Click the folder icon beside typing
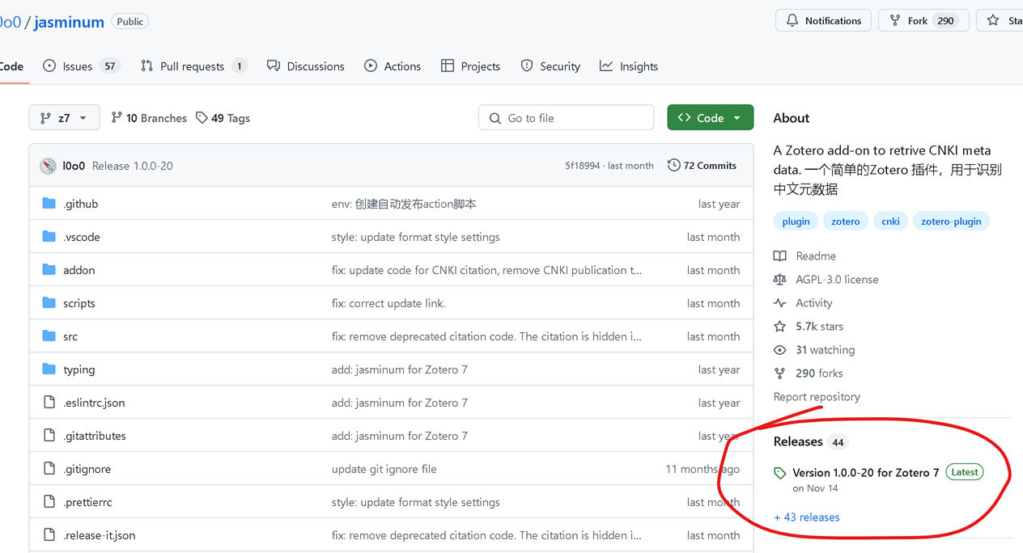1023x553 pixels. pos(49,369)
